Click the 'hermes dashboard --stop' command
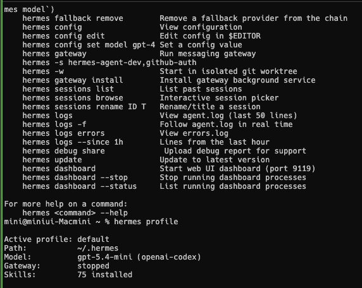This screenshot has height=288, width=362. 75,177
